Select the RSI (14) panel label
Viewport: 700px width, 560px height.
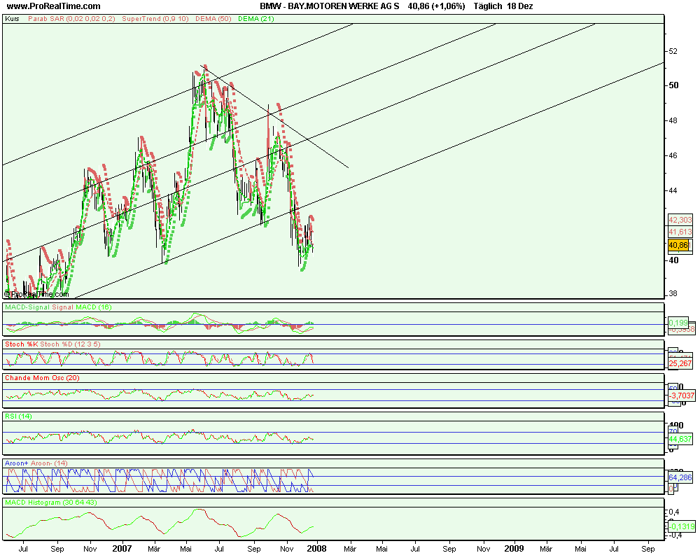pyautogui.click(x=19, y=416)
